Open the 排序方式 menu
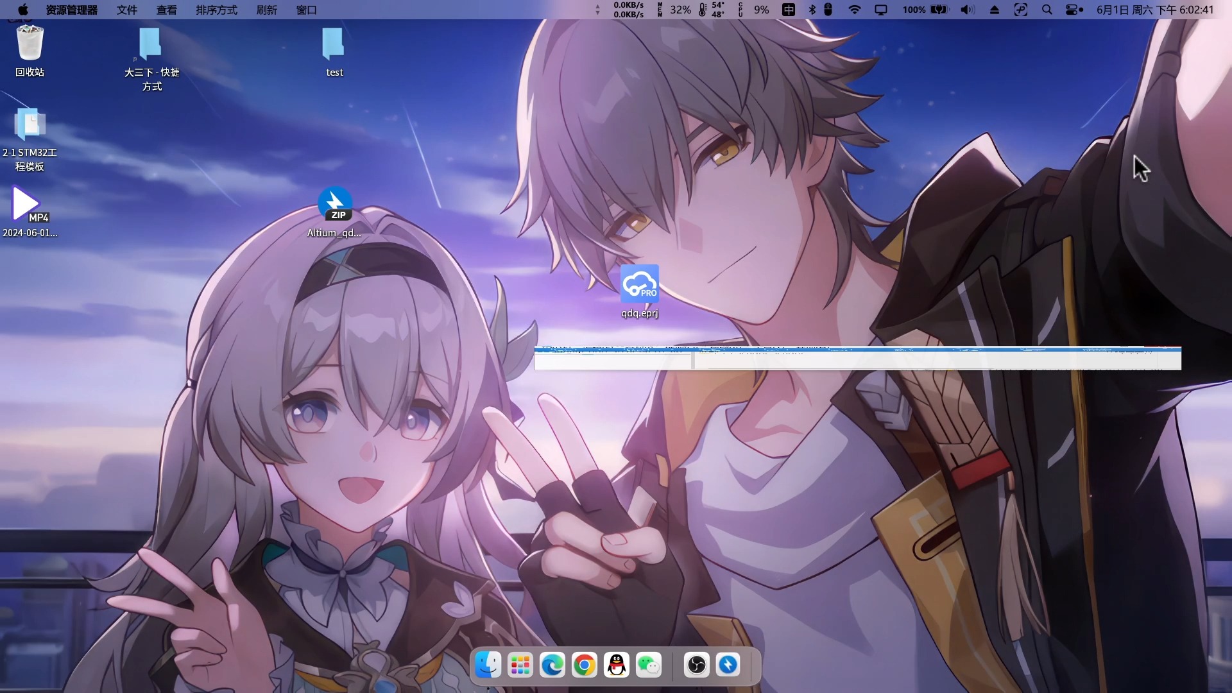 pos(216,10)
